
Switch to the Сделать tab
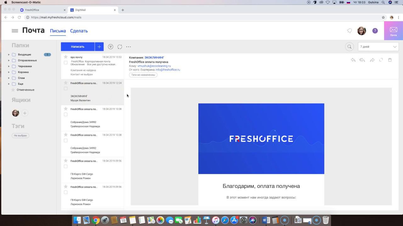pos(79,31)
